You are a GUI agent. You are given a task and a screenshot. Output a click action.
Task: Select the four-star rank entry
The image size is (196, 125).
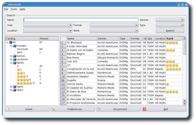point(24,80)
